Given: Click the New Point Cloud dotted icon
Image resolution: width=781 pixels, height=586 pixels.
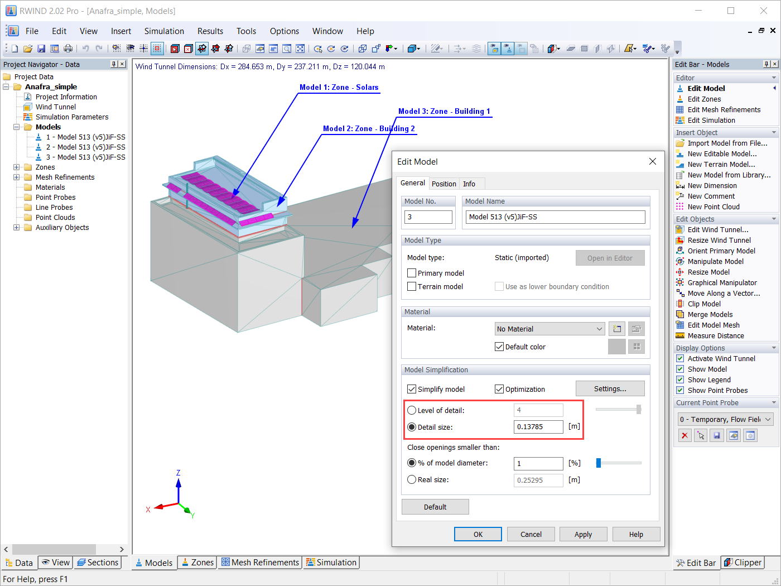Looking at the screenshot, I should tap(680, 207).
